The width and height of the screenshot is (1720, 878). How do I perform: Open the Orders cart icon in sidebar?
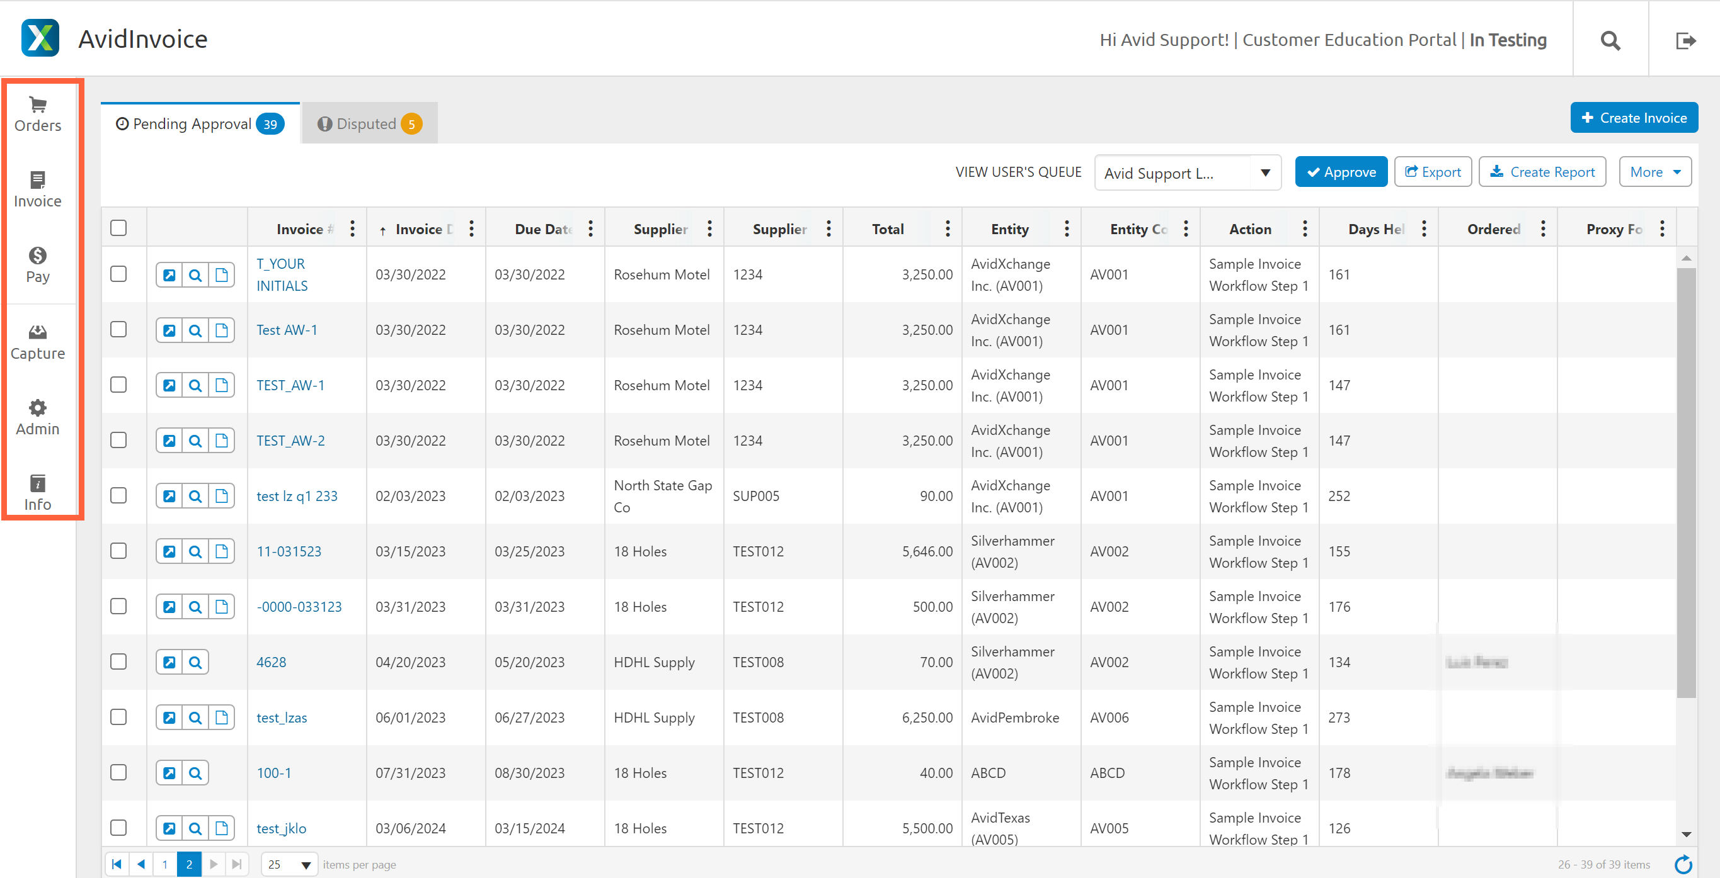click(x=37, y=104)
